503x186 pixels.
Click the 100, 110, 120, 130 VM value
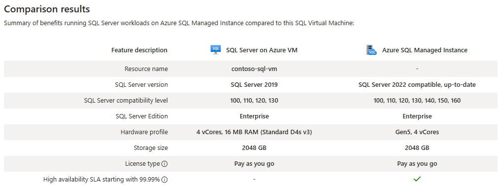[x=254, y=100]
